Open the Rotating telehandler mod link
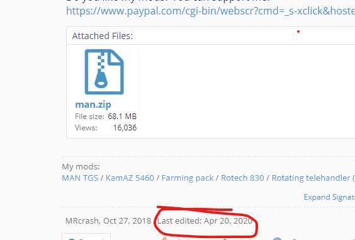 313,178
